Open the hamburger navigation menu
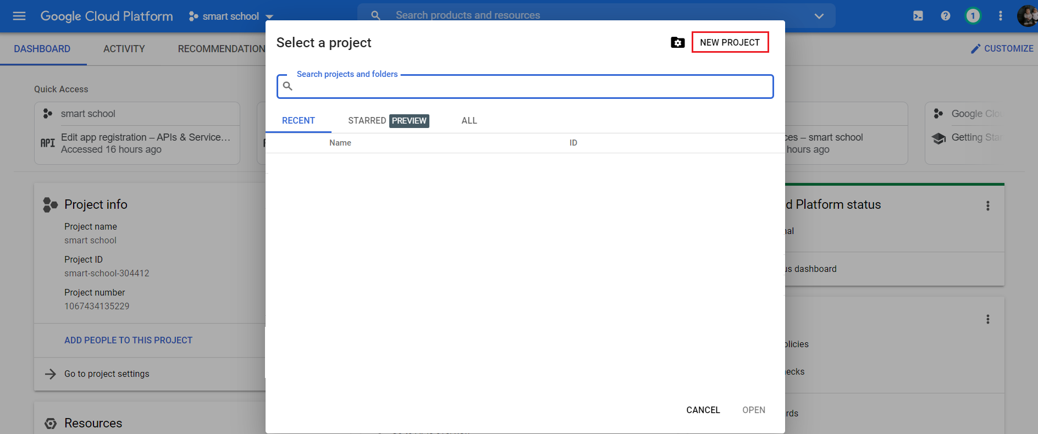Screen dimensions: 1038x434 [19, 16]
